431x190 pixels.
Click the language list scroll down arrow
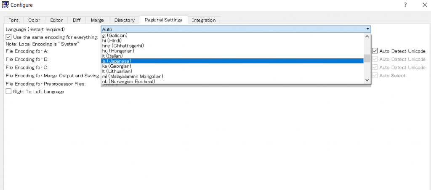coord(367,80)
